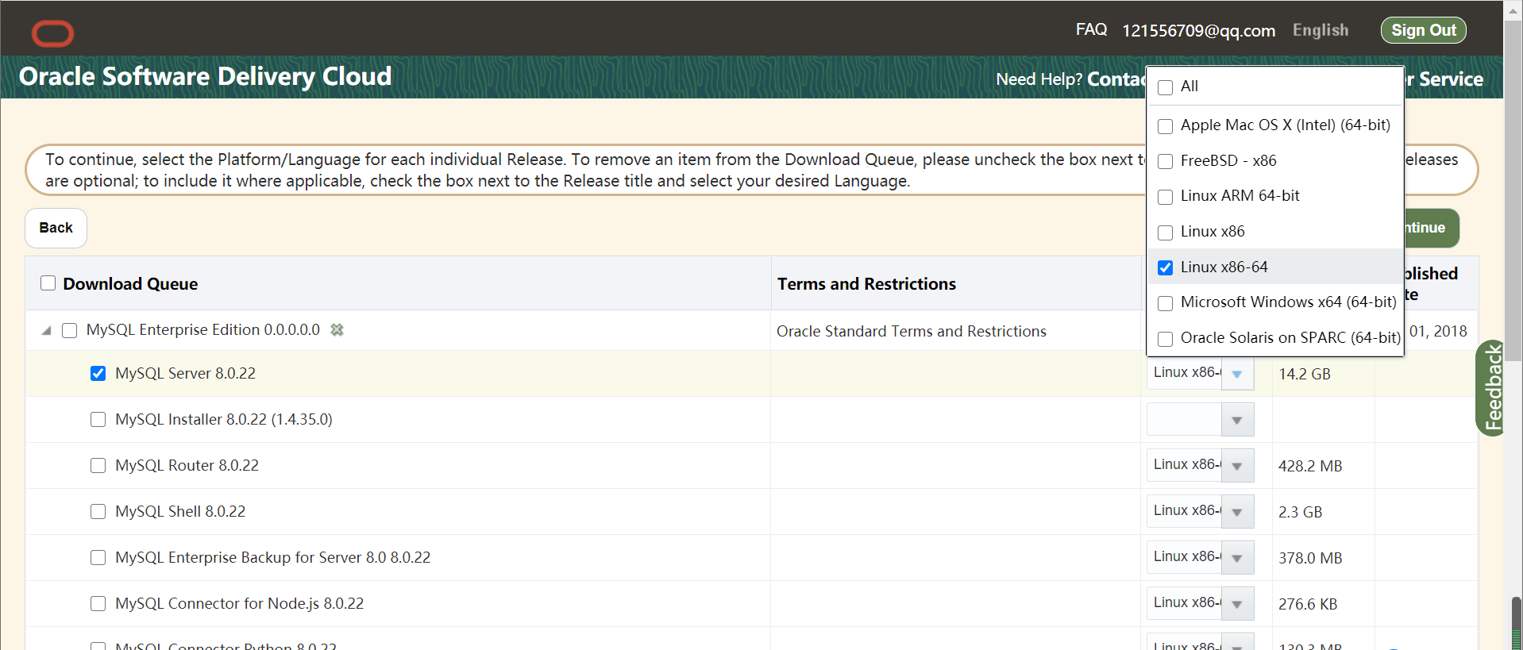Click the 276.6 KB size value

click(x=1307, y=604)
